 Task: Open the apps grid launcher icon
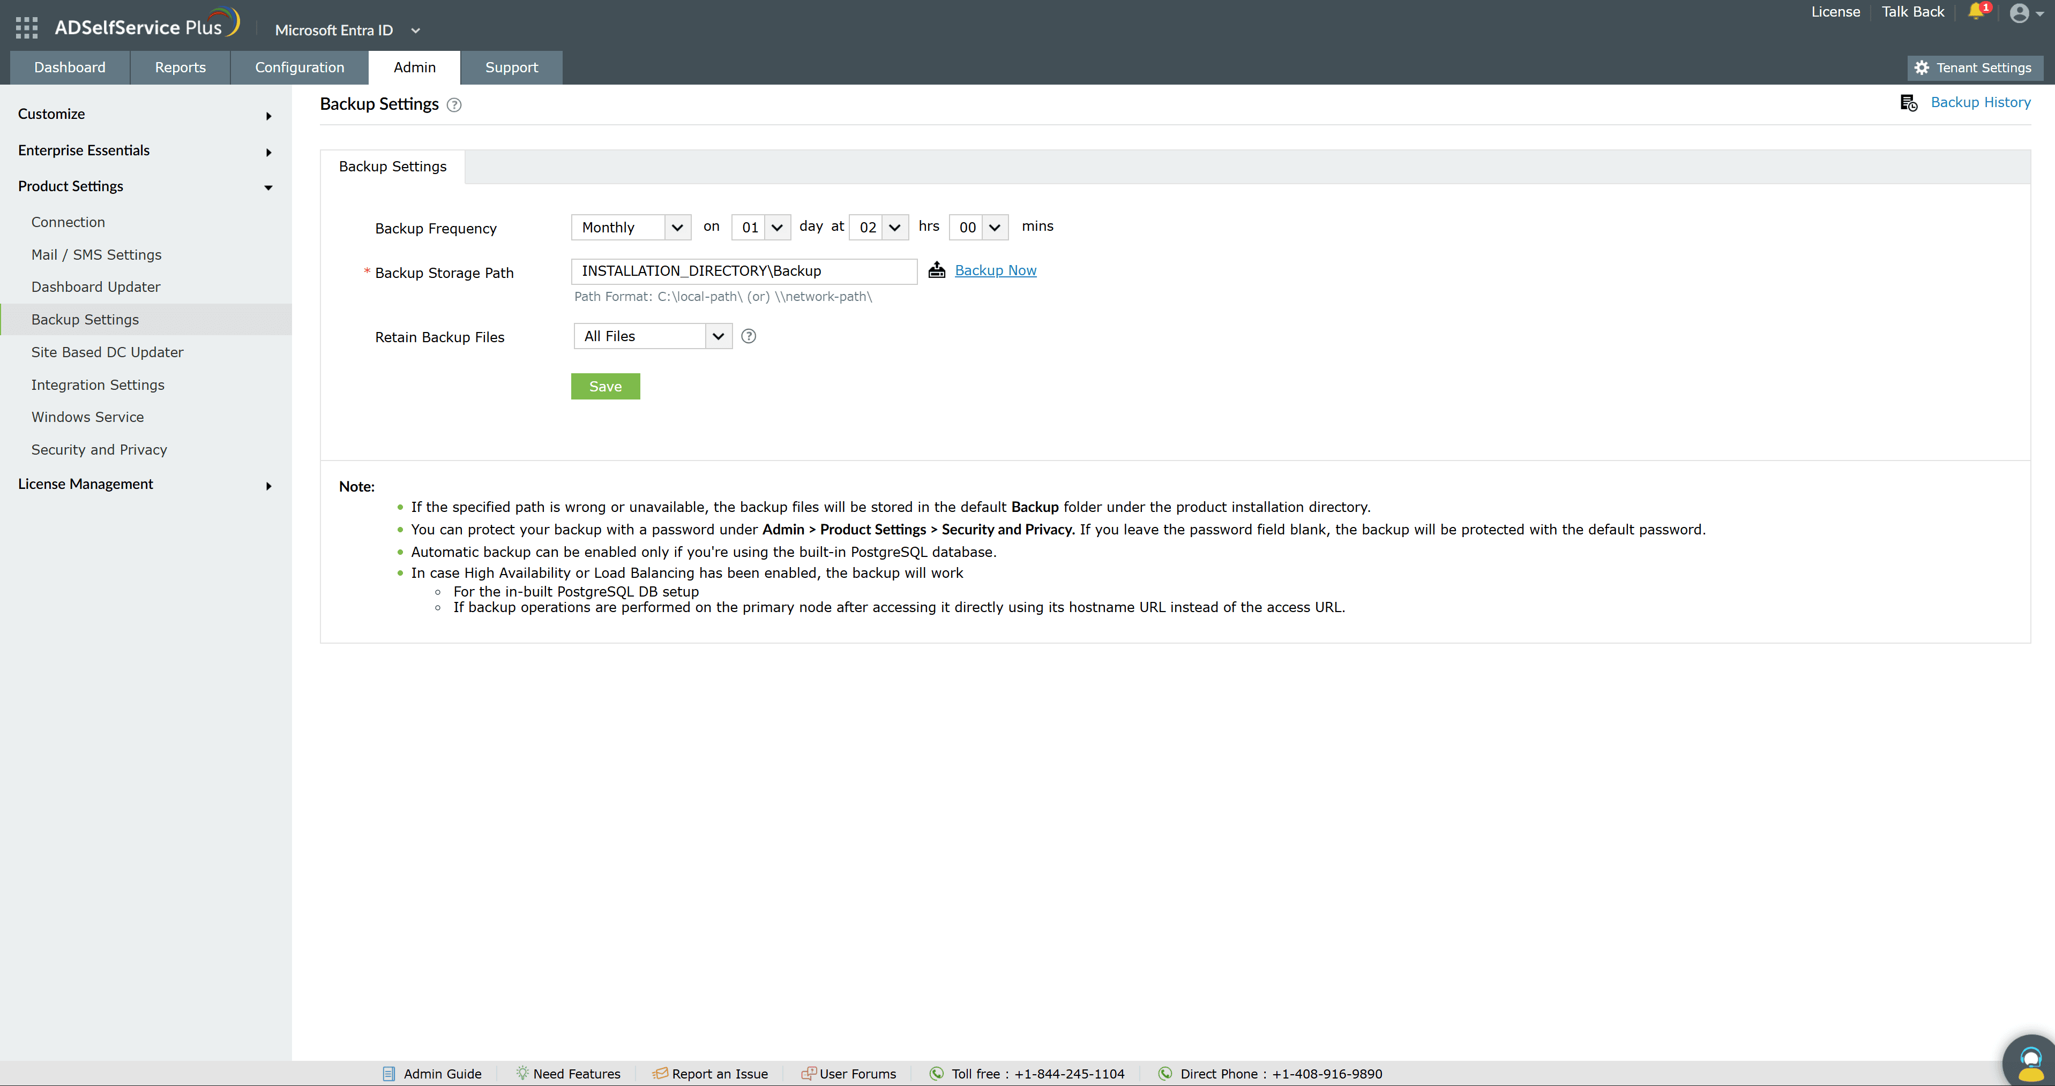click(26, 28)
